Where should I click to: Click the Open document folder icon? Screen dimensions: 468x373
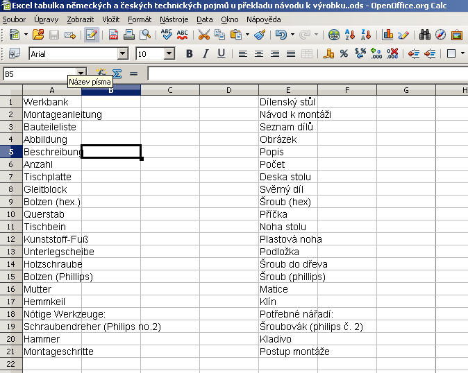pos(38,35)
